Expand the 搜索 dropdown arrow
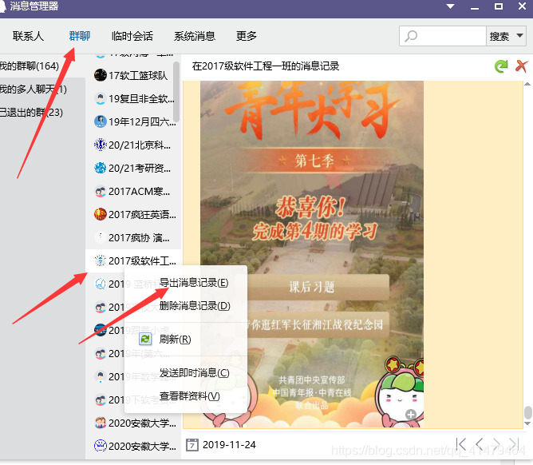533x465 pixels. pos(519,35)
